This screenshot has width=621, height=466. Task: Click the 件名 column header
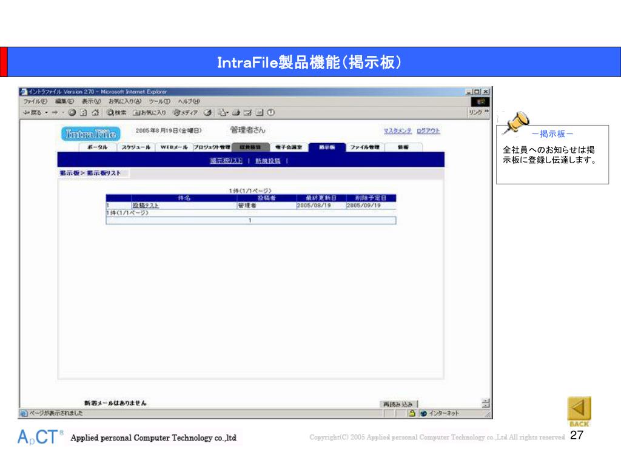point(184,198)
